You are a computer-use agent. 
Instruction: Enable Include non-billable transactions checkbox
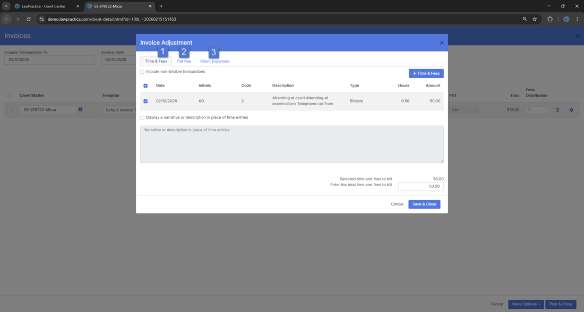click(142, 72)
